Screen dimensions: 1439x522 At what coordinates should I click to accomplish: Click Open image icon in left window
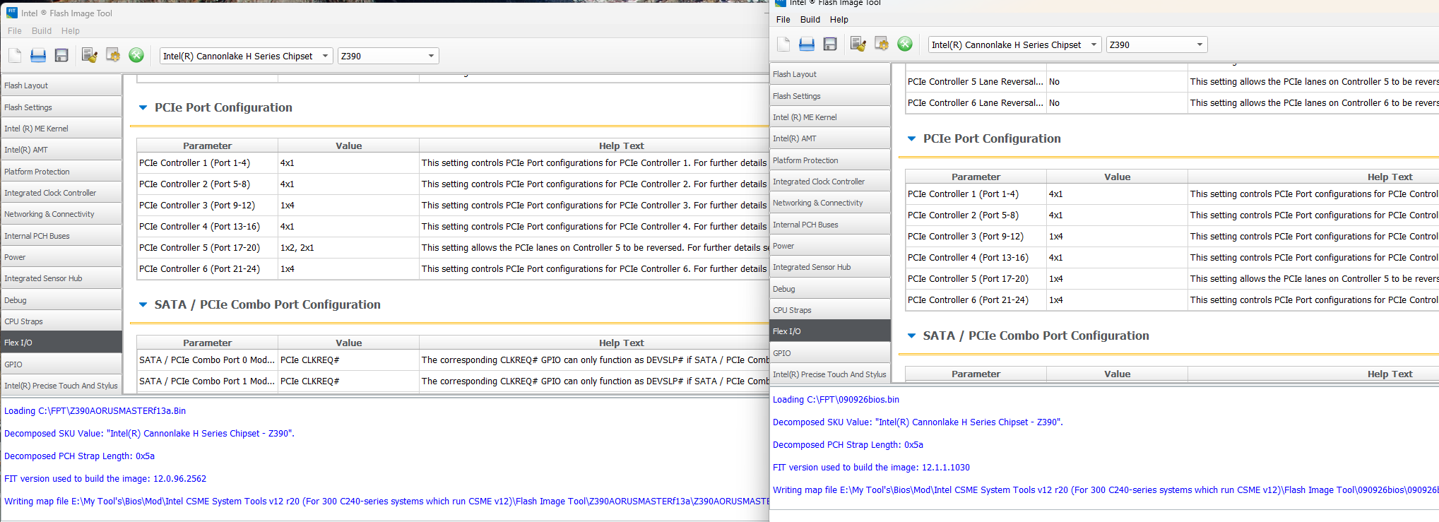coord(38,56)
